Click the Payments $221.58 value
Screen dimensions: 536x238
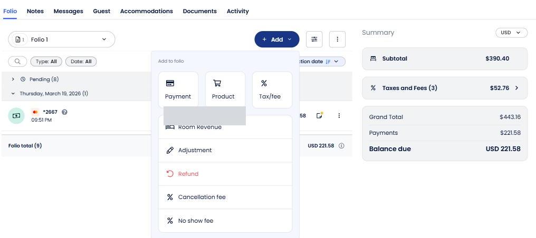tap(510, 133)
